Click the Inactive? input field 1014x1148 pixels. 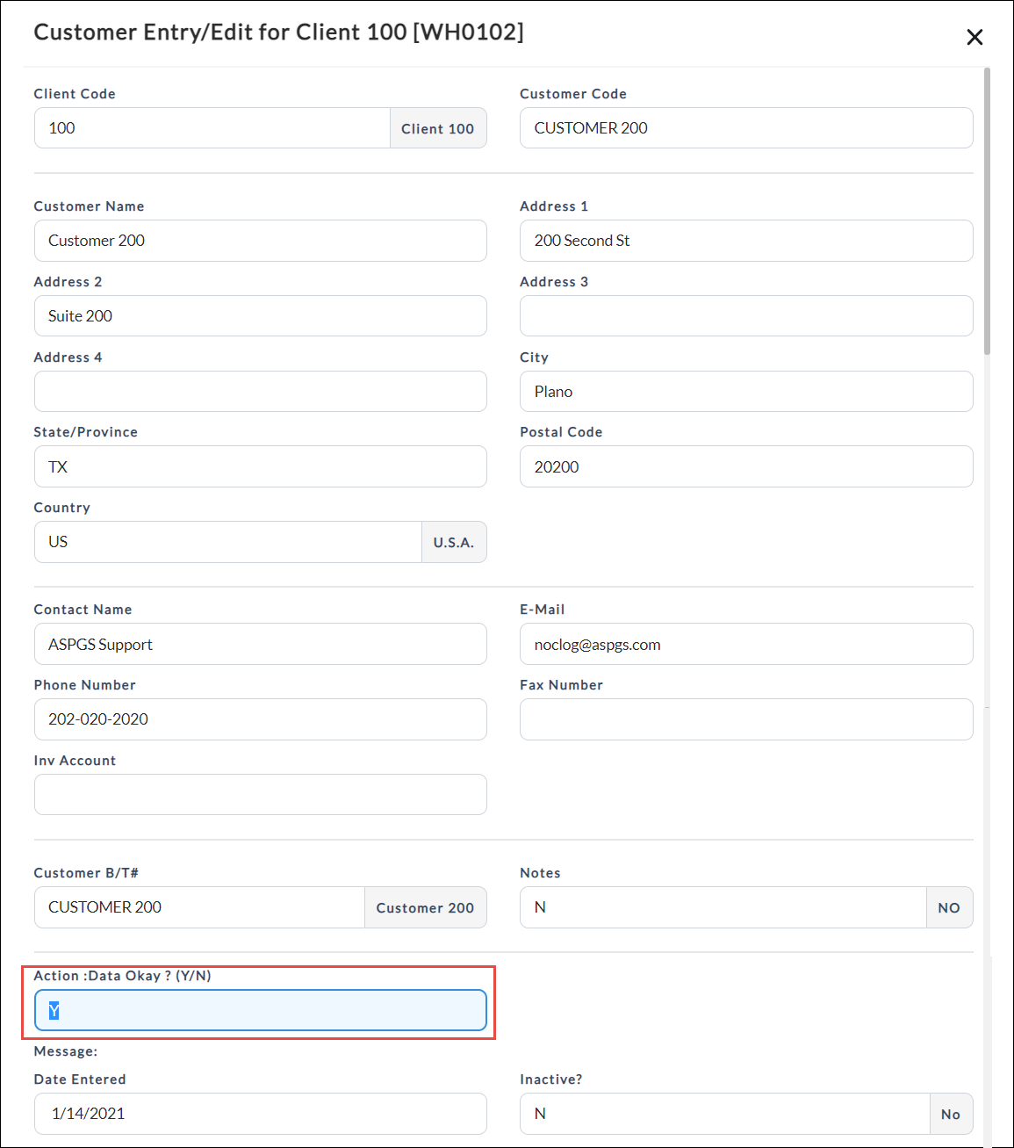[724, 1114]
